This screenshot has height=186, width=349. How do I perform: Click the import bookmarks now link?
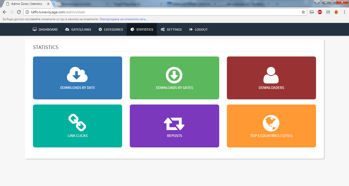click(123, 19)
